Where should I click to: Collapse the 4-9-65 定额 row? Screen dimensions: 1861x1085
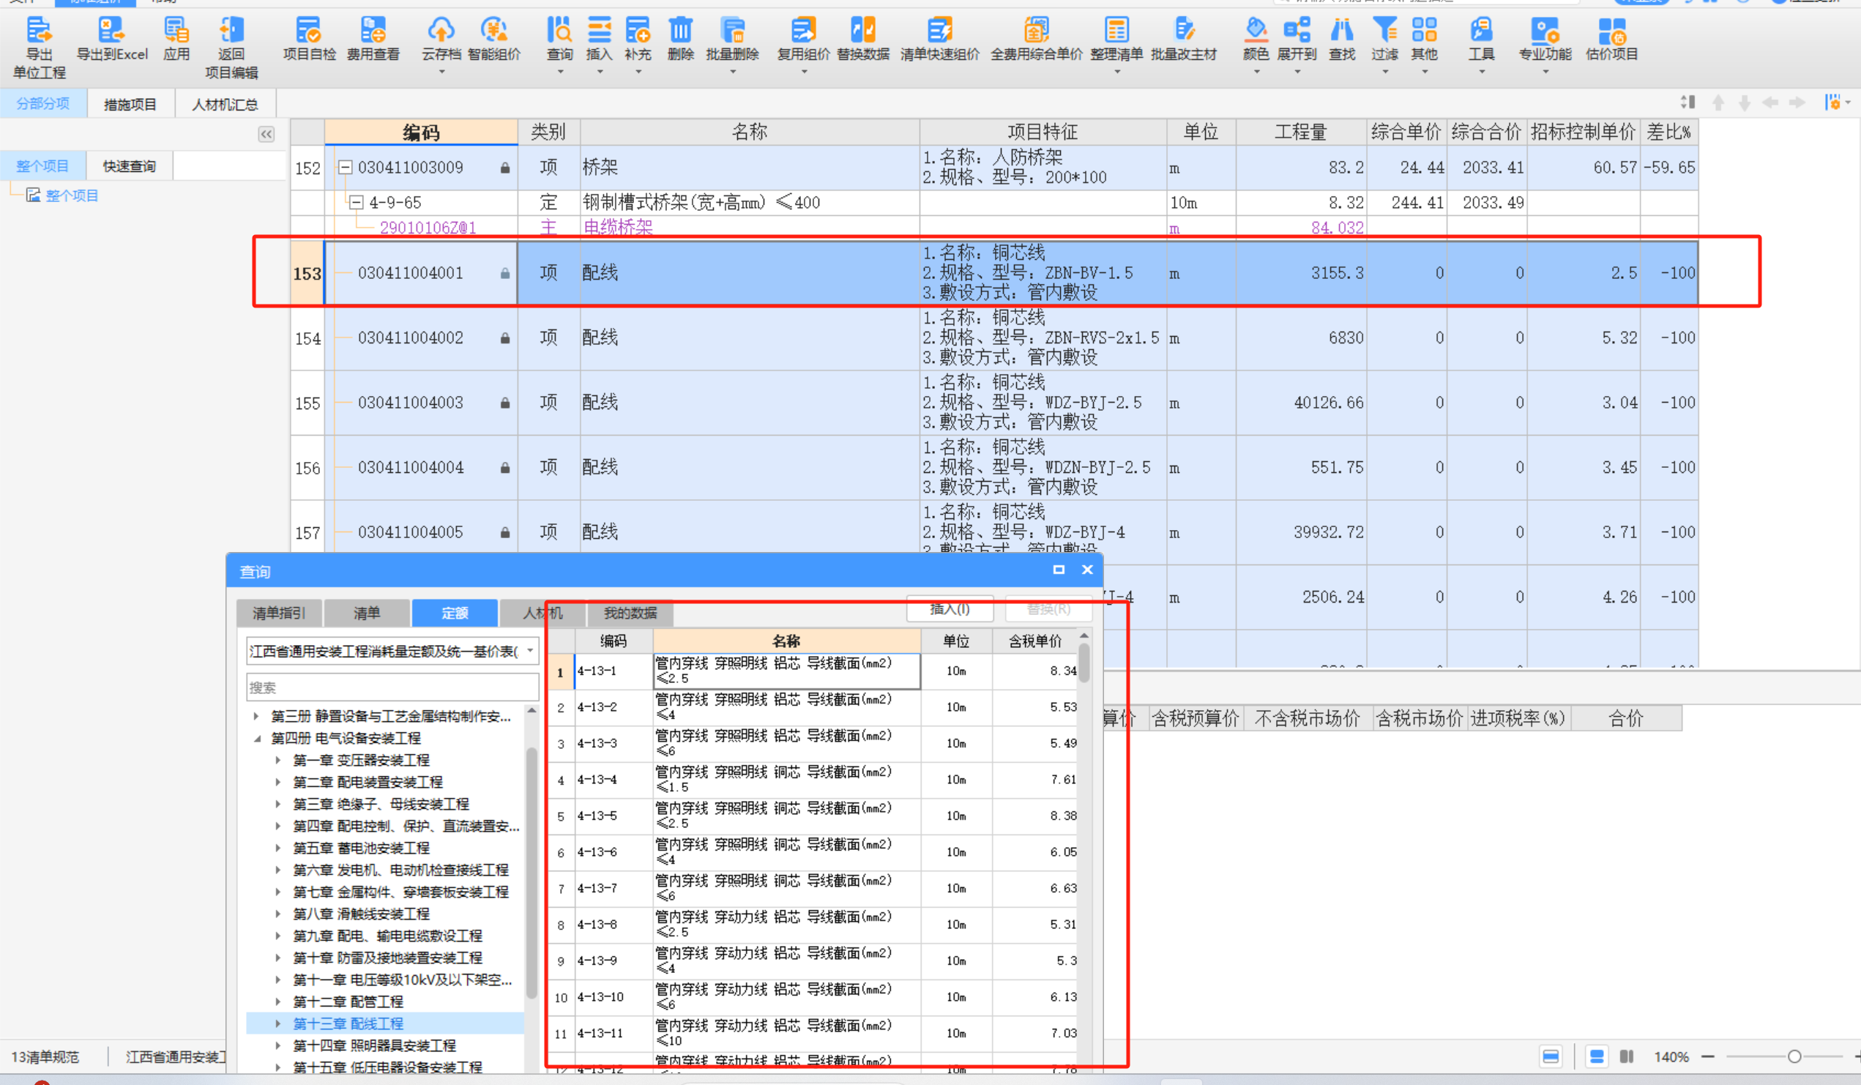[x=356, y=201]
